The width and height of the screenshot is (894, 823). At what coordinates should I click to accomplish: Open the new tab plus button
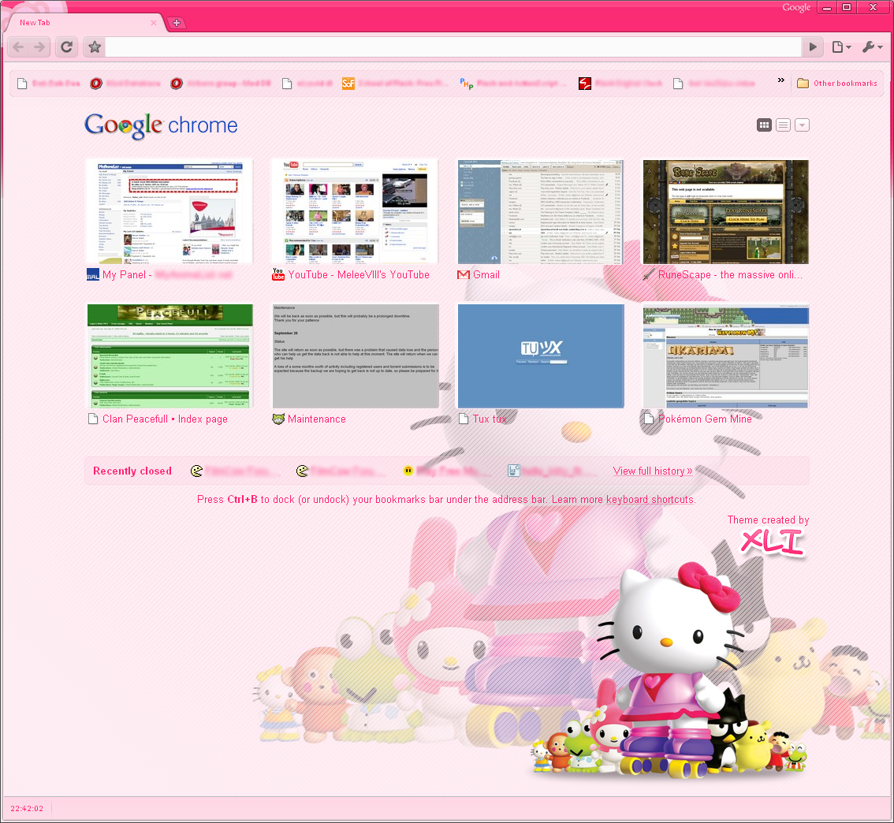pyautogui.click(x=177, y=23)
